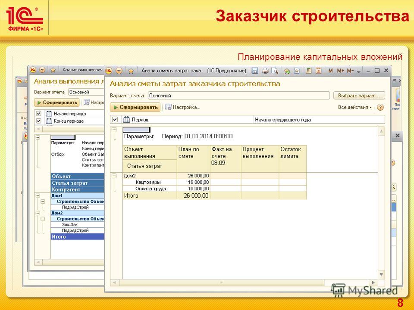Click the Контрагент header in the back report
The width and height of the screenshot is (414, 310).
(77, 189)
